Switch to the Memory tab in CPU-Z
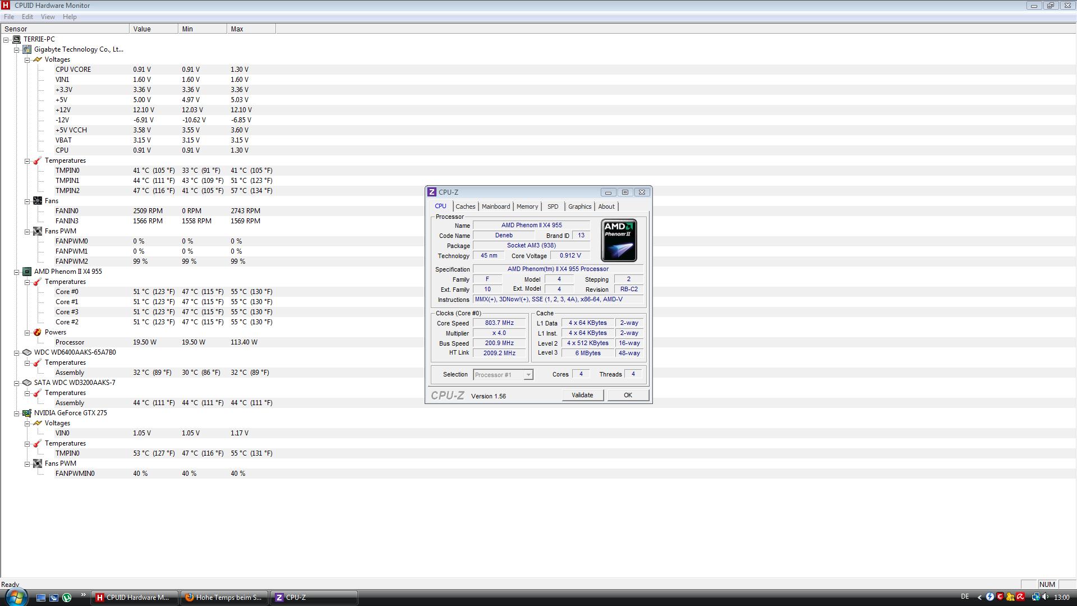This screenshot has height=606, width=1077. (527, 206)
